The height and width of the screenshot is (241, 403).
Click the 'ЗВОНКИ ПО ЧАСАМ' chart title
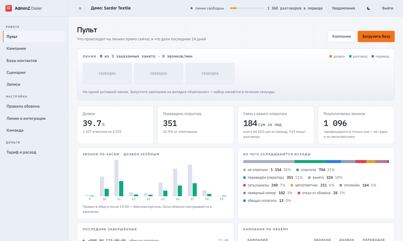(121, 154)
